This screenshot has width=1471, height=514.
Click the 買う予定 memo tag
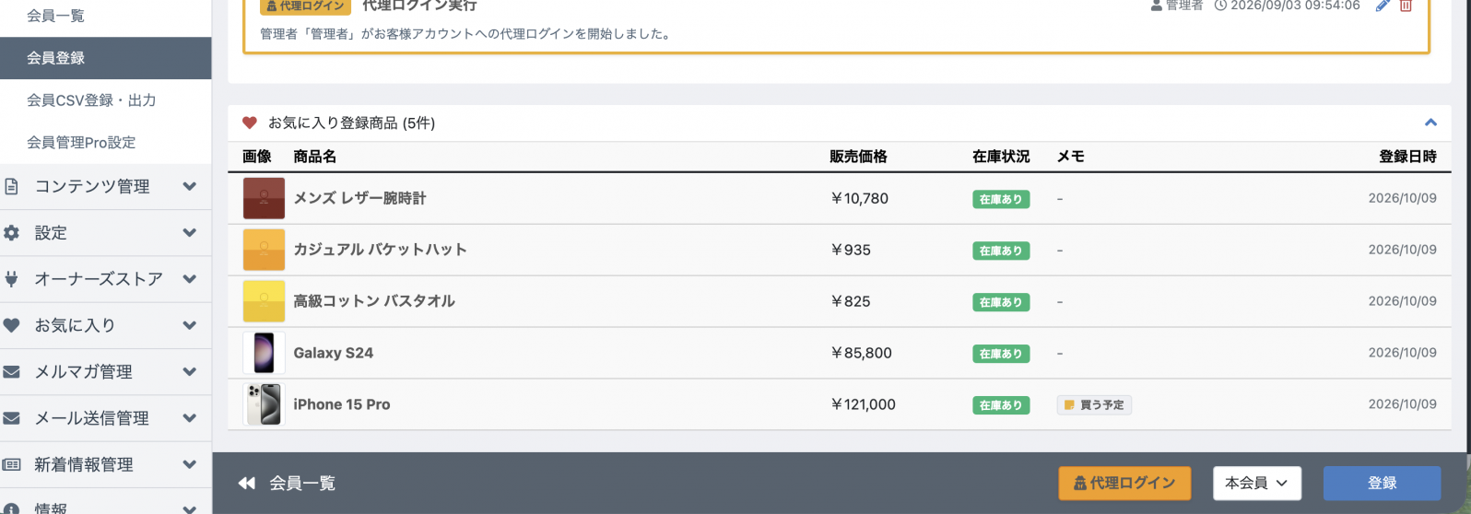1094,405
